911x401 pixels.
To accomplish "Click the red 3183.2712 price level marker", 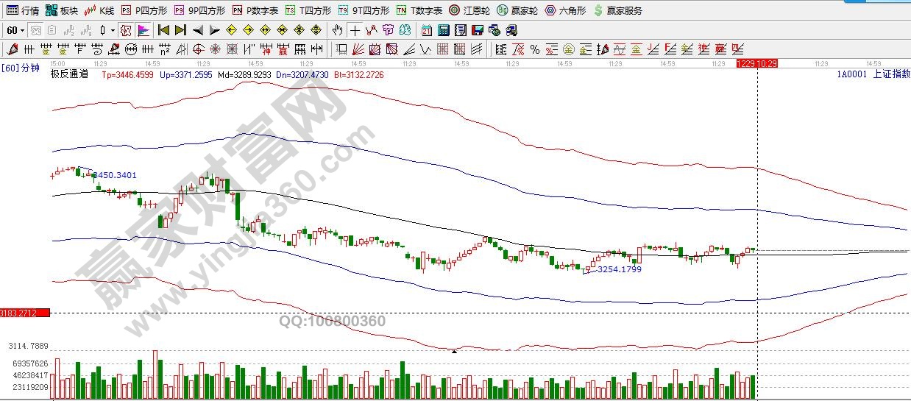I will 25,313.
